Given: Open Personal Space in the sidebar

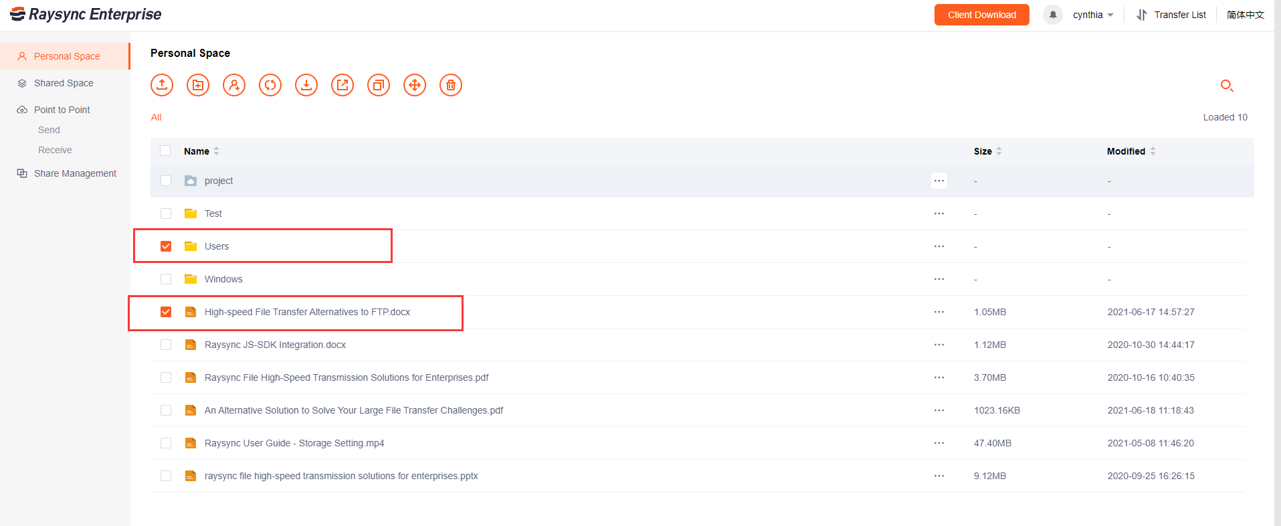Looking at the screenshot, I should 65,56.
